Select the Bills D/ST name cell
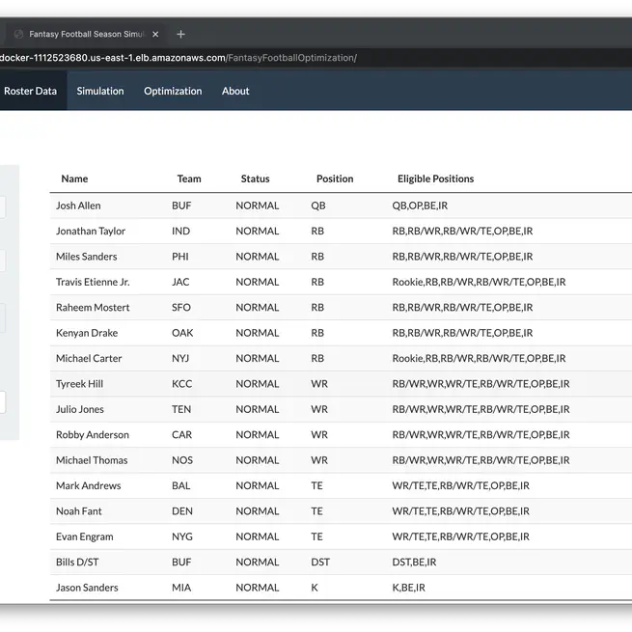632x632 pixels. click(77, 562)
